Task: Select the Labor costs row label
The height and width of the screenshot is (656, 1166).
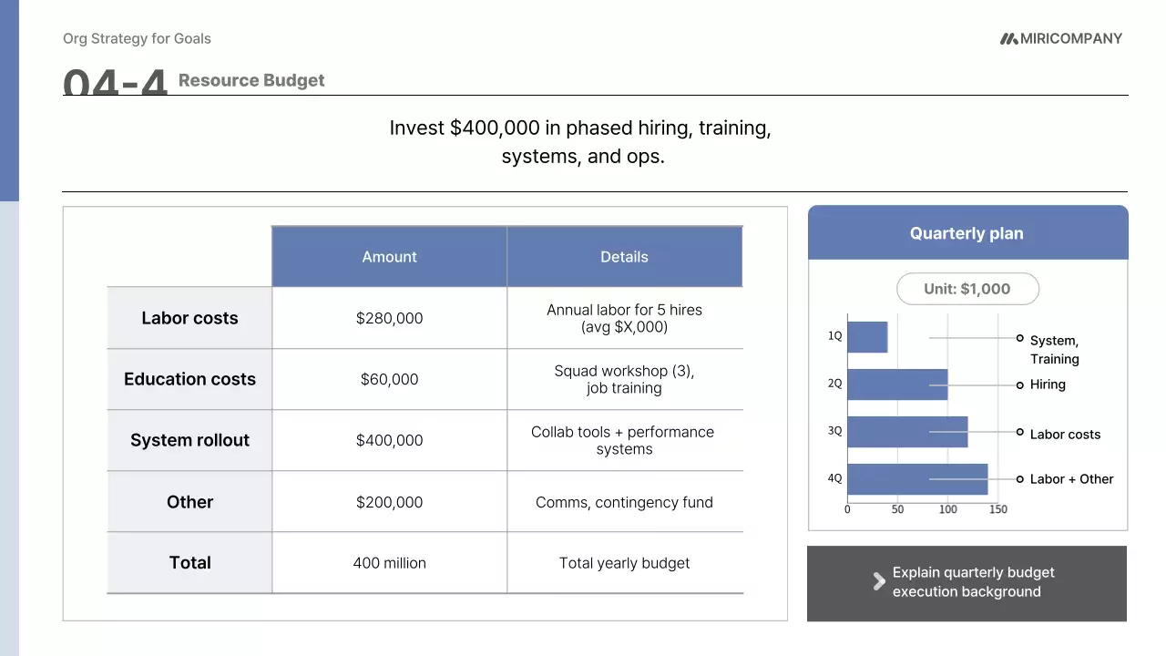Action: tap(189, 318)
